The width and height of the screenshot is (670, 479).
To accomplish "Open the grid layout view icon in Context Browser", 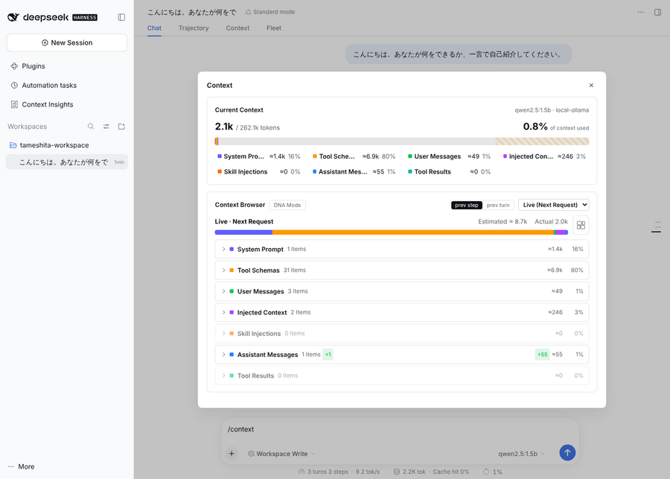I will click(x=581, y=226).
